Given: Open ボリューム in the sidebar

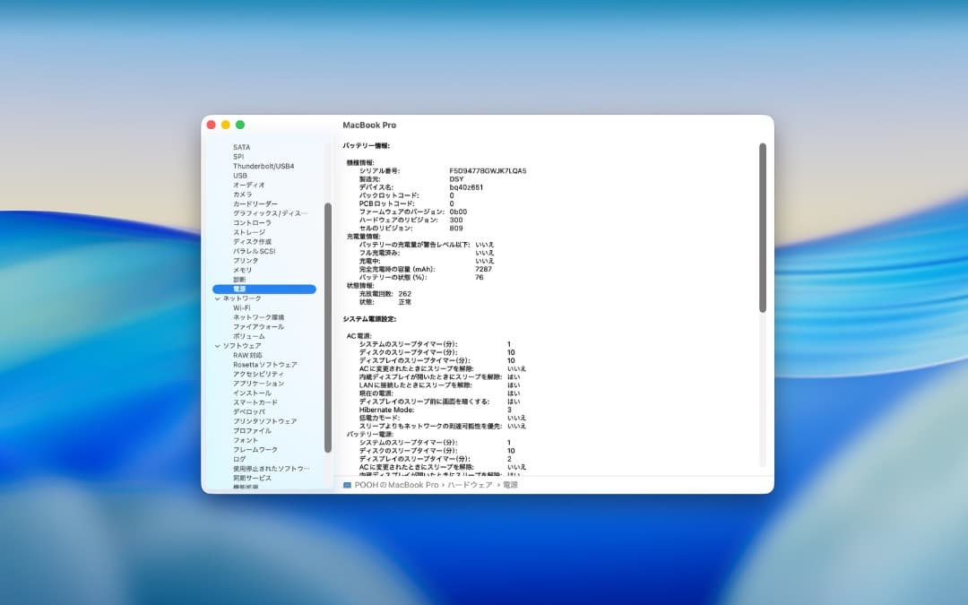Looking at the screenshot, I should click(x=249, y=336).
